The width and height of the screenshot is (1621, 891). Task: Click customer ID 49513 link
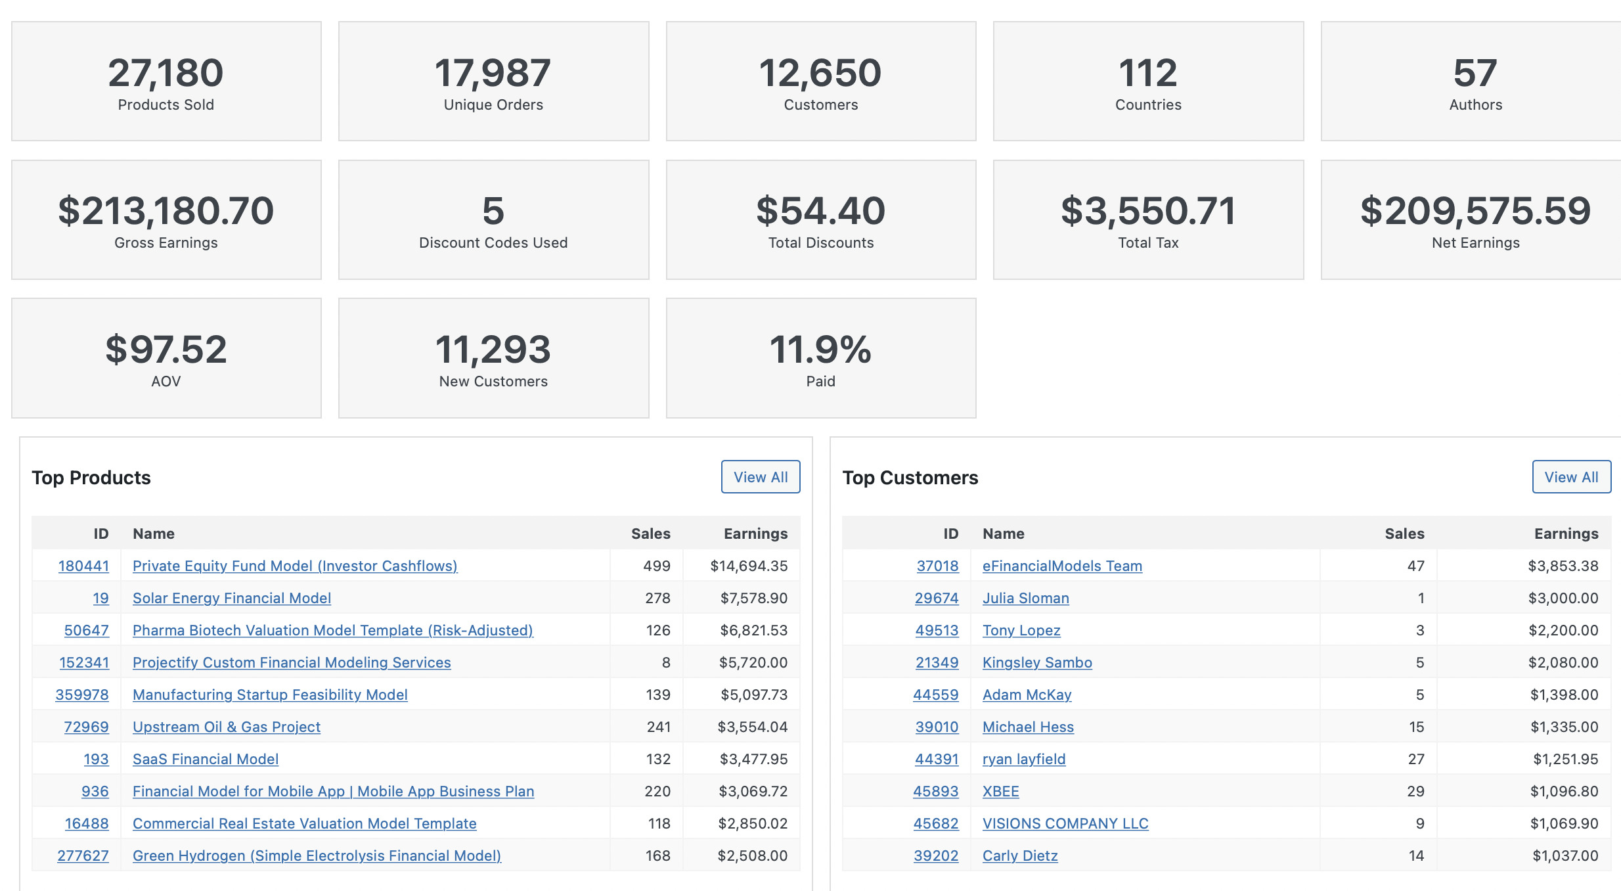pos(937,630)
